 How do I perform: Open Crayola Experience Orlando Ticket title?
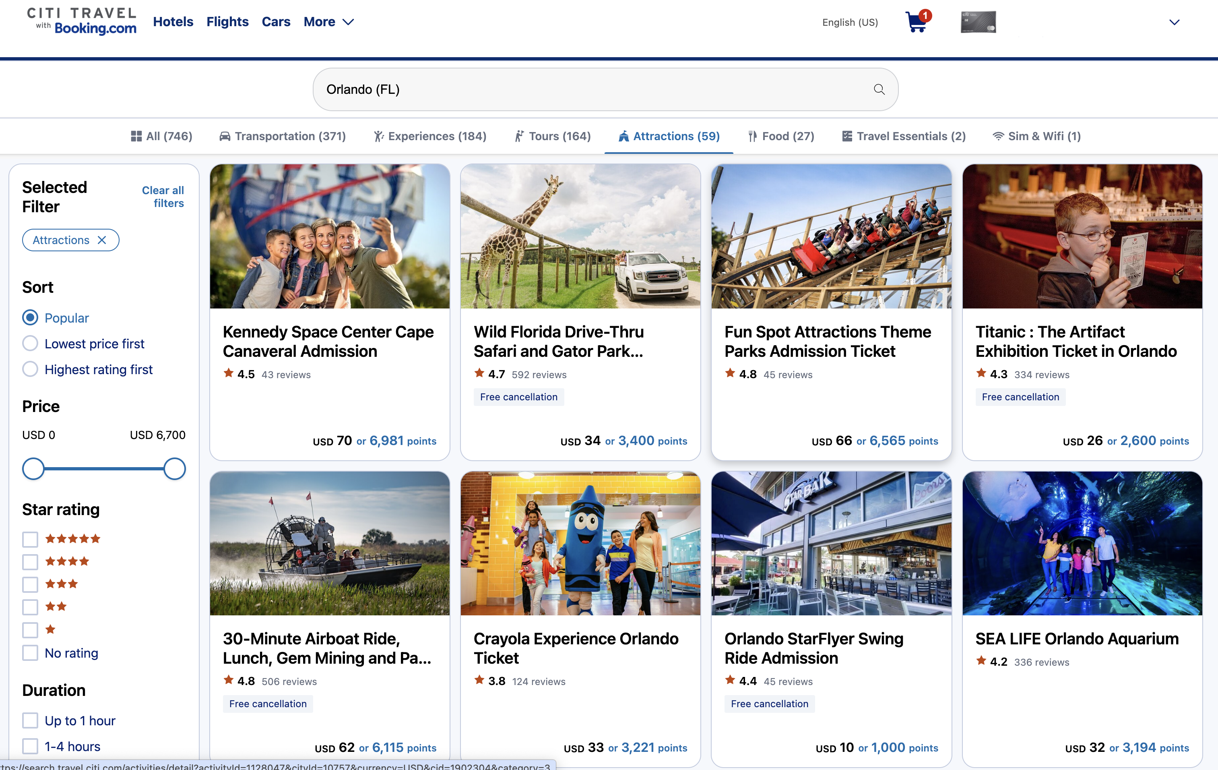point(576,648)
